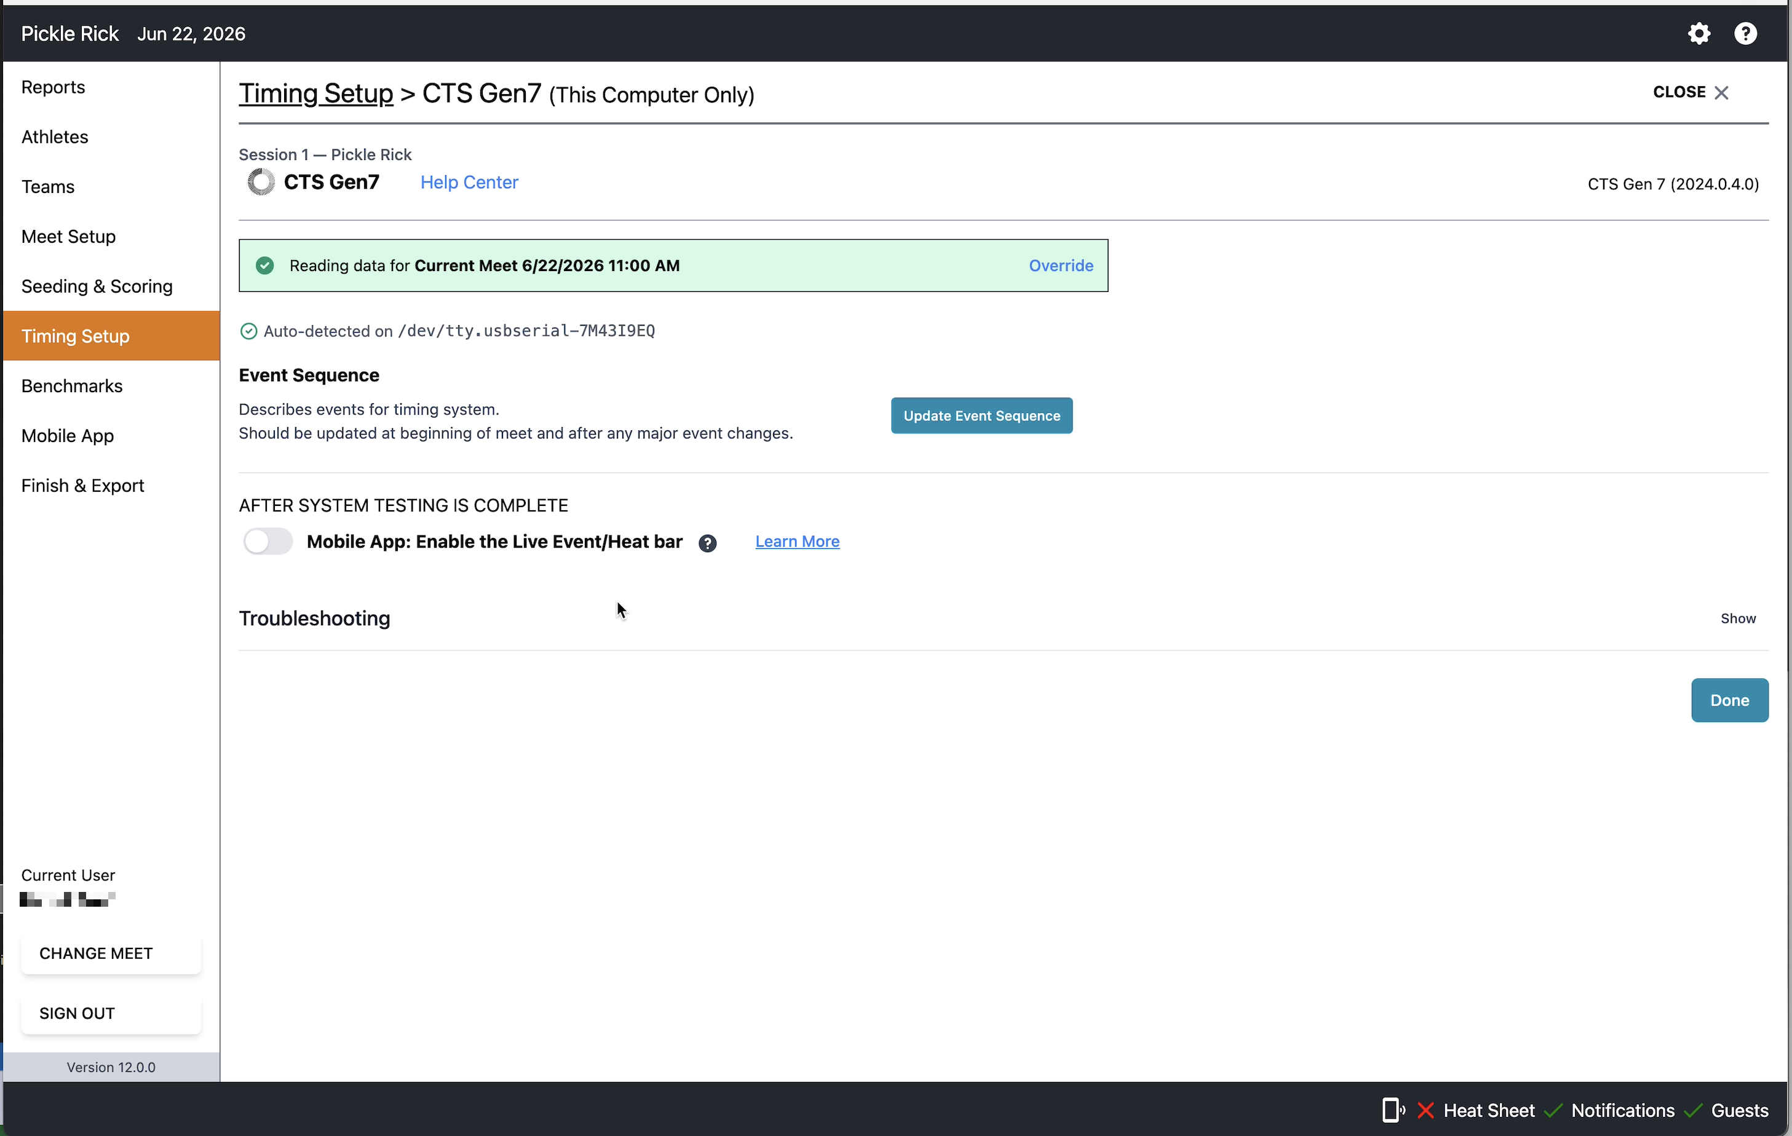
Task: Select Seeding & Scoring
Action: click(x=112, y=286)
